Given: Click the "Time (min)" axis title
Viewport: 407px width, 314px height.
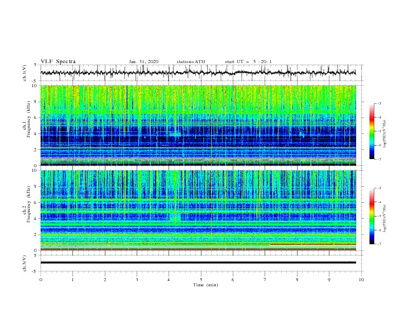Looking at the screenshot, I should [x=206, y=285].
